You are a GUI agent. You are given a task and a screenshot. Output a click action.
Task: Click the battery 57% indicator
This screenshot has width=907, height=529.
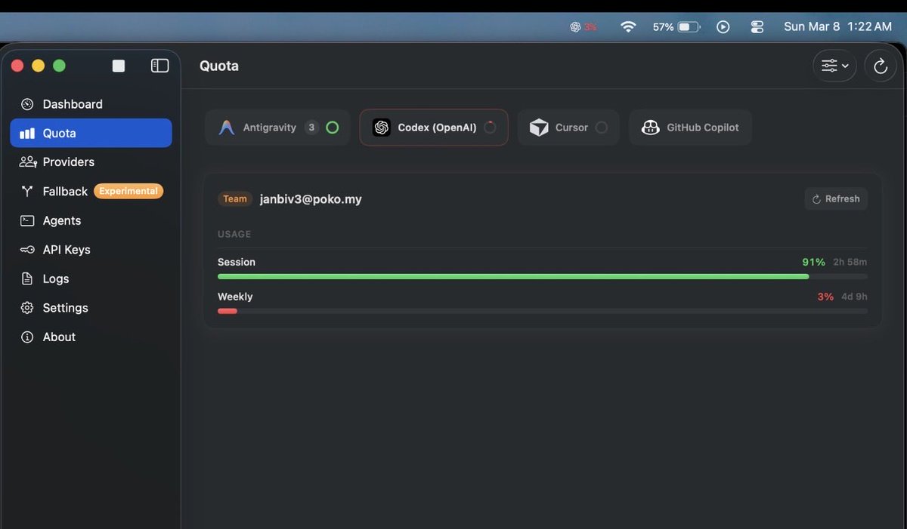click(676, 26)
